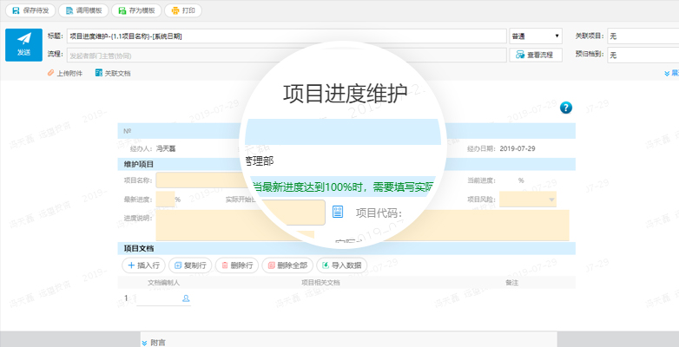Click 保存待发 save draft button

tap(32, 10)
